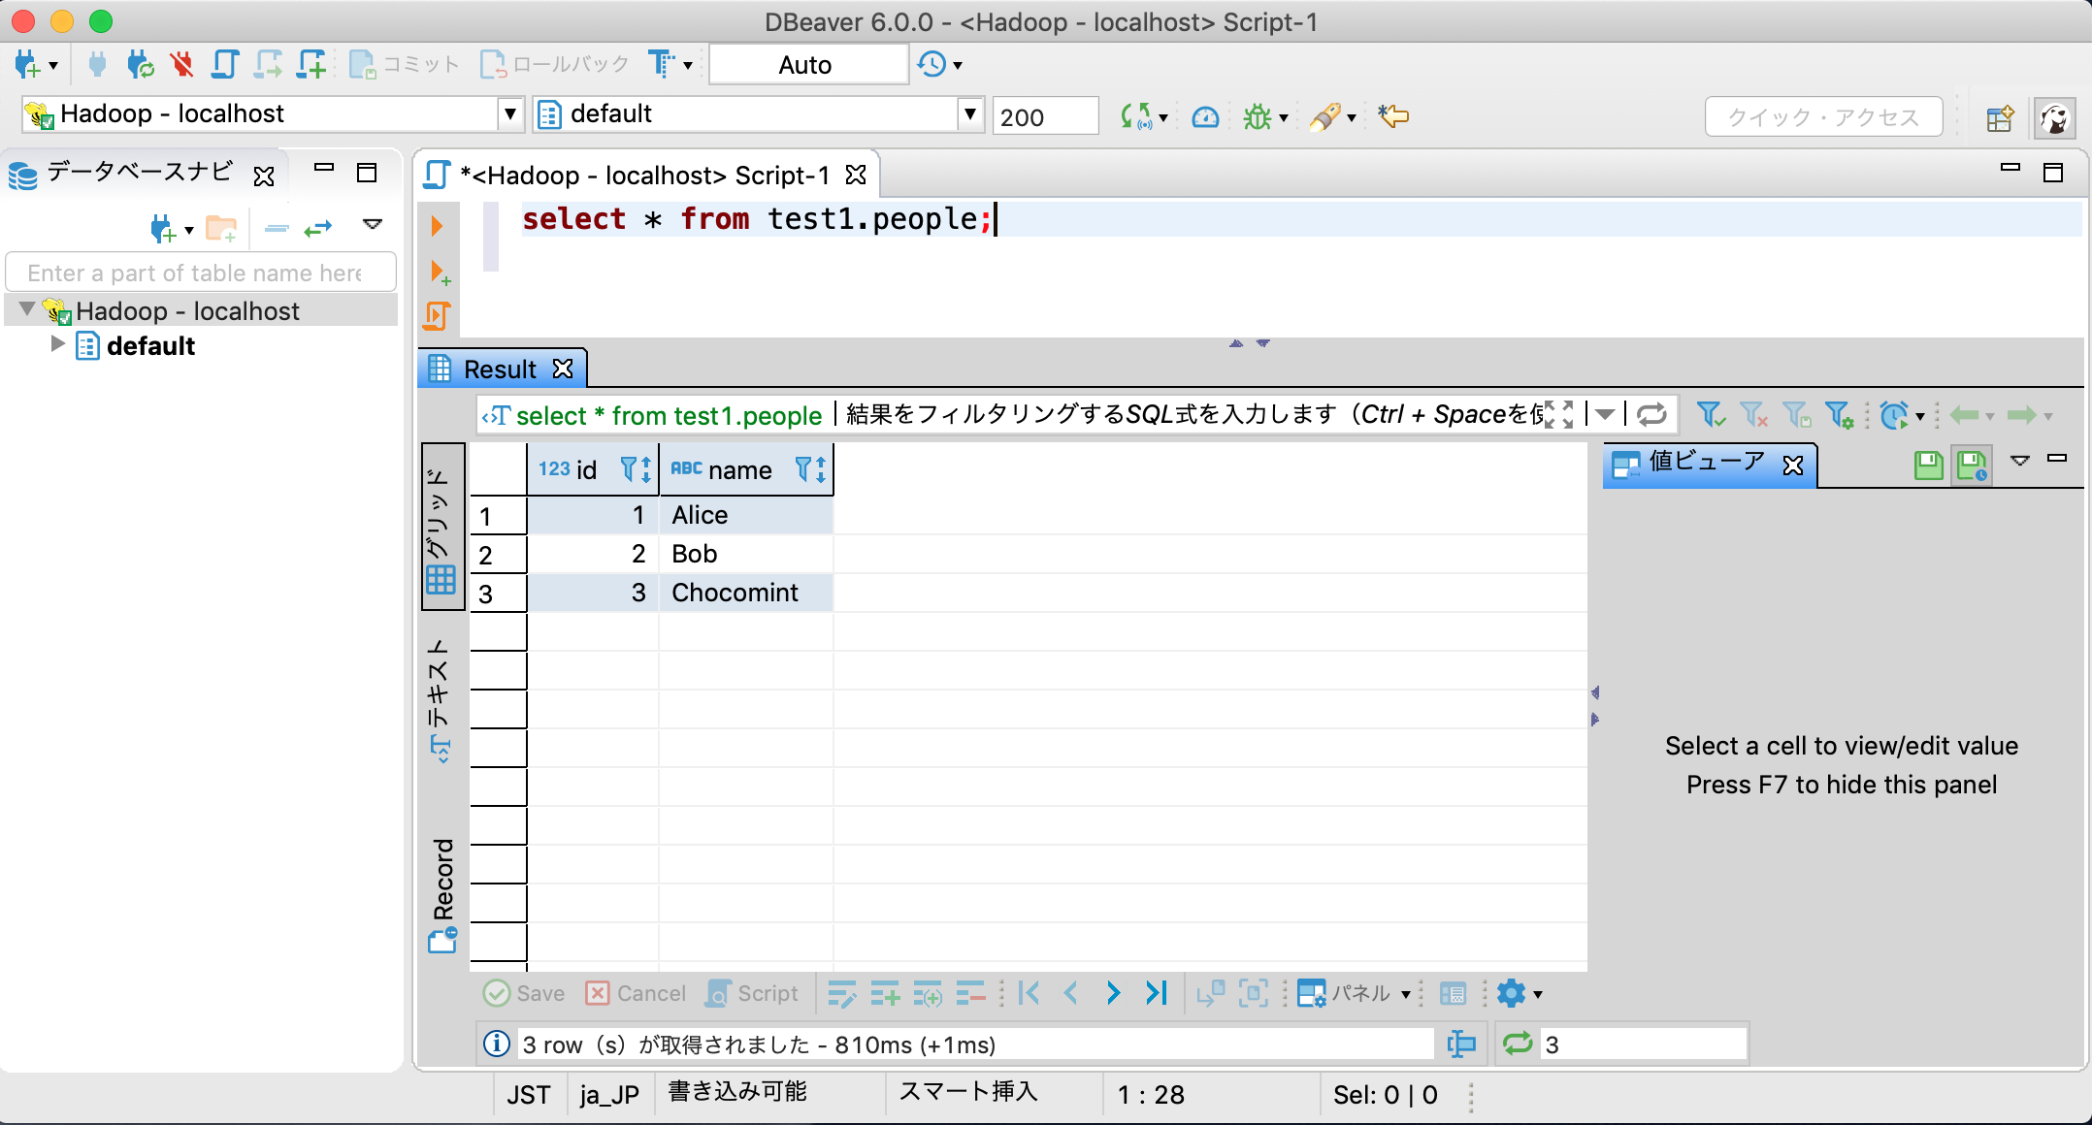Click the id column sort/filter icon
The image size is (2092, 1125).
(x=636, y=470)
